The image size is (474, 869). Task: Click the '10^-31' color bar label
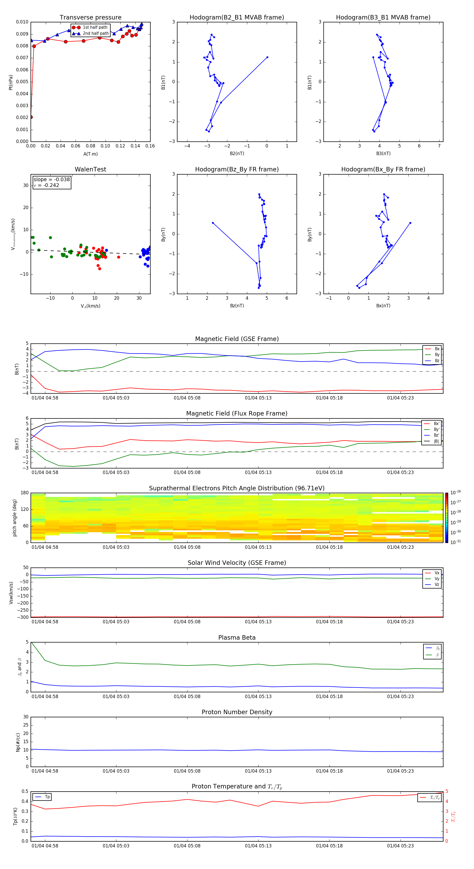pos(456,542)
